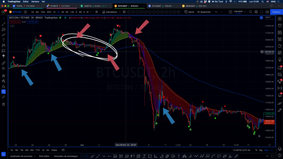Screen dimensions: 283x159
Task: Open the Editar menu in menu bar
Action: point(26,1)
